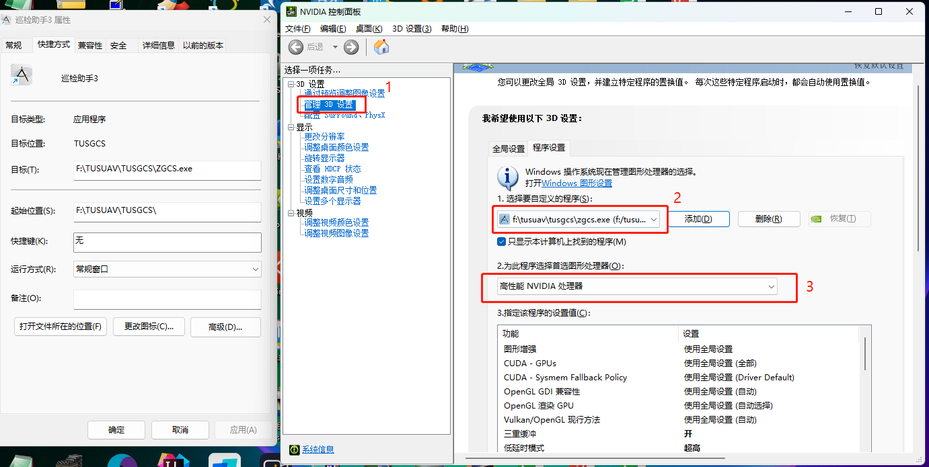This screenshot has height=467, width=929.
Task: Click the 应用(A) button
Action: (x=243, y=430)
